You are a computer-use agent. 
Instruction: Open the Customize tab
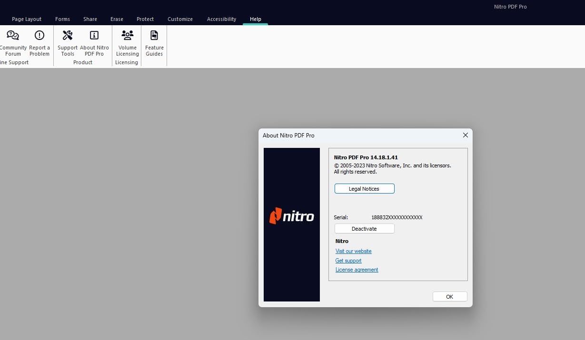click(x=180, y=19)
